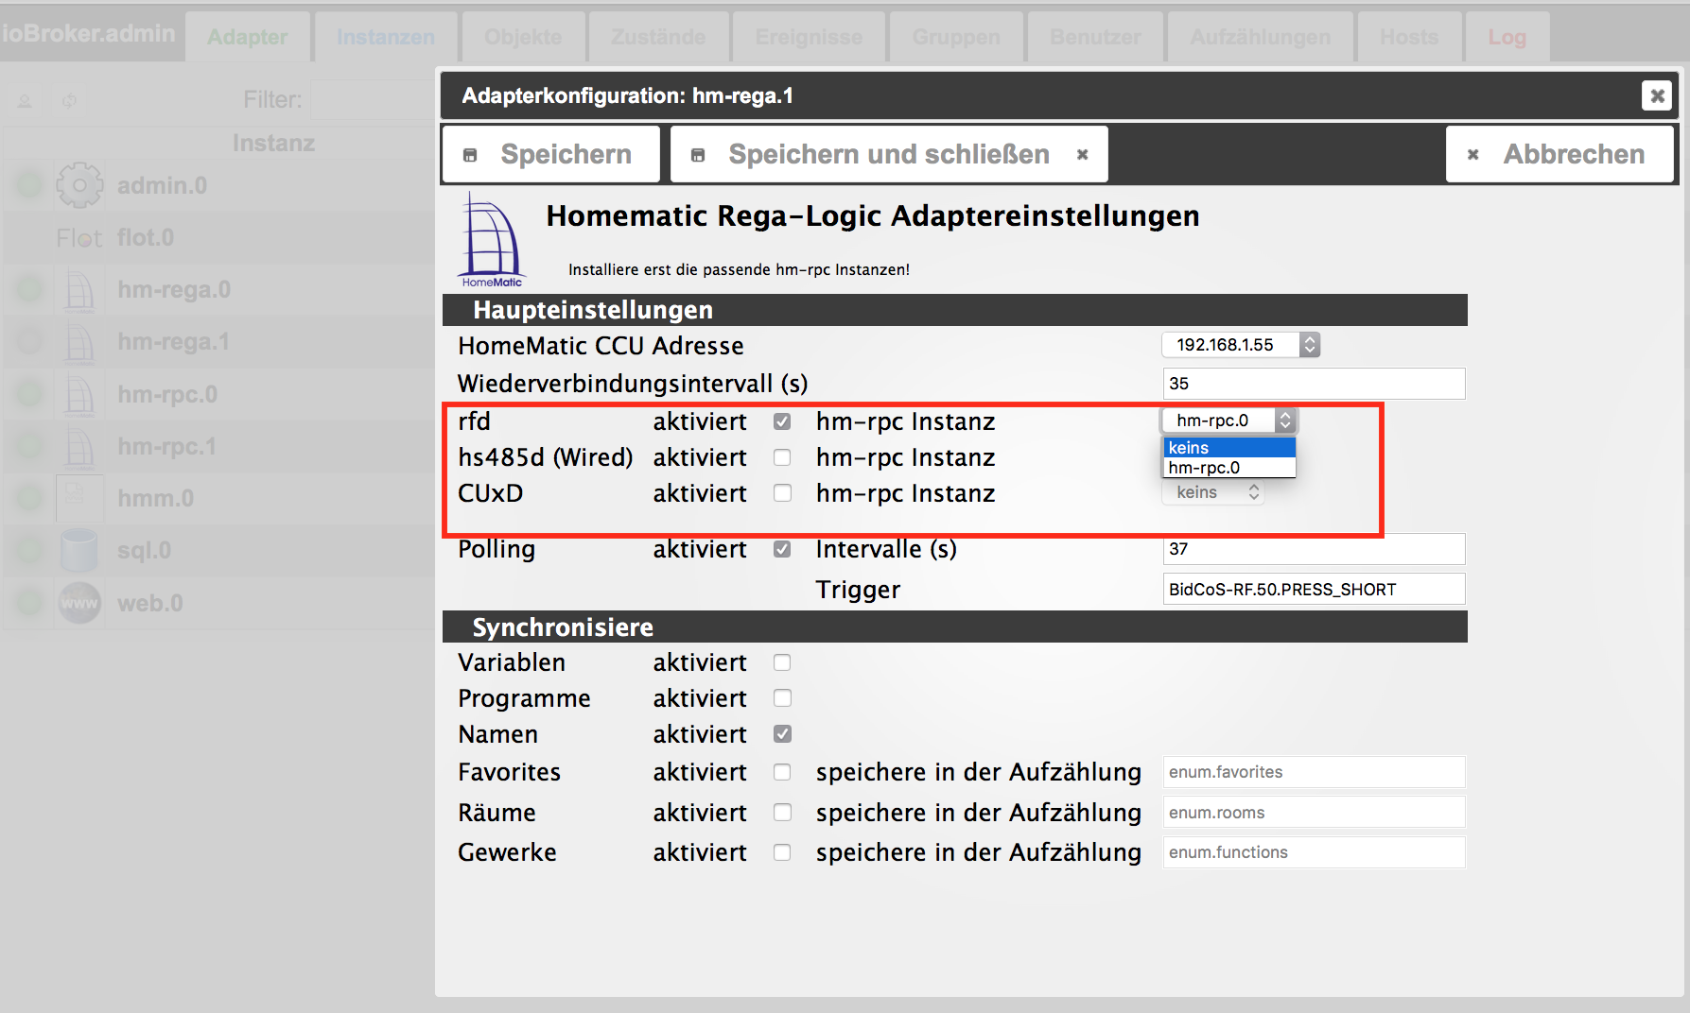The width and height of the screenshot is (1690, 1013).
Task: Open the Aufzählungen tab
Action: tap(1260, 37)
